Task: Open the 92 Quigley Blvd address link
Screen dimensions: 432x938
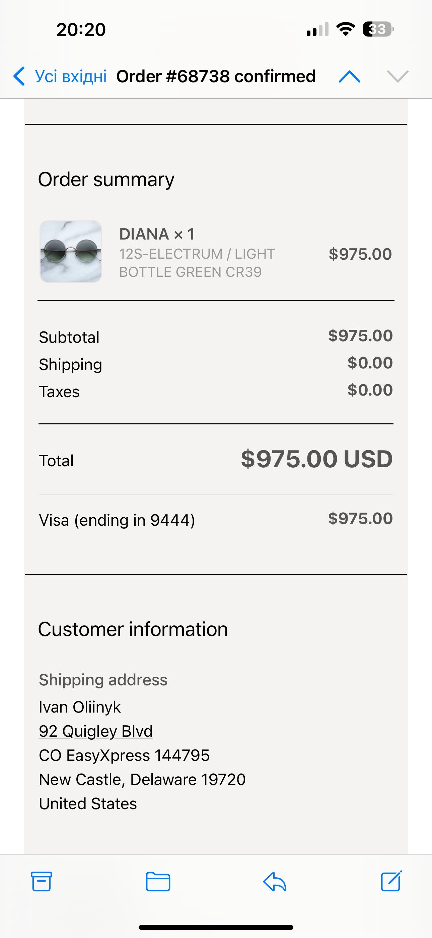Action: 96,731
